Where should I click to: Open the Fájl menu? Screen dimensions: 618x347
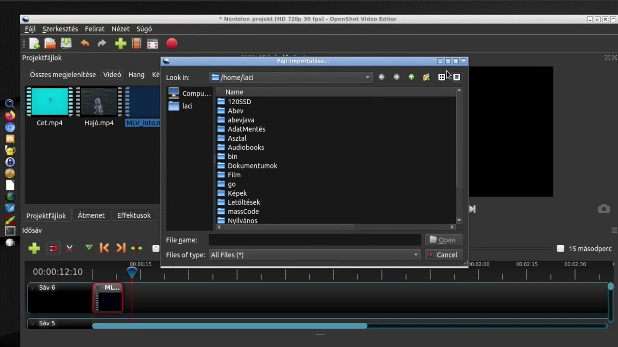(x=30, y=29)
